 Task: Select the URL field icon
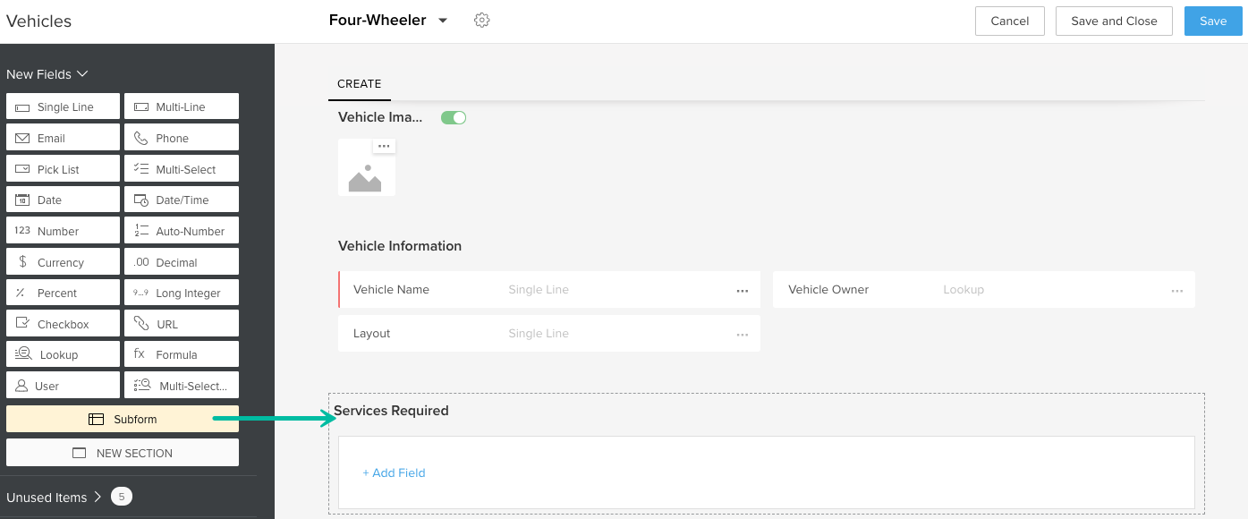140,324
